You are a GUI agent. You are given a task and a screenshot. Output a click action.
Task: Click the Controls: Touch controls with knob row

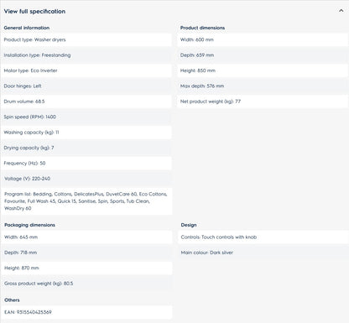[x=263, y=237]
